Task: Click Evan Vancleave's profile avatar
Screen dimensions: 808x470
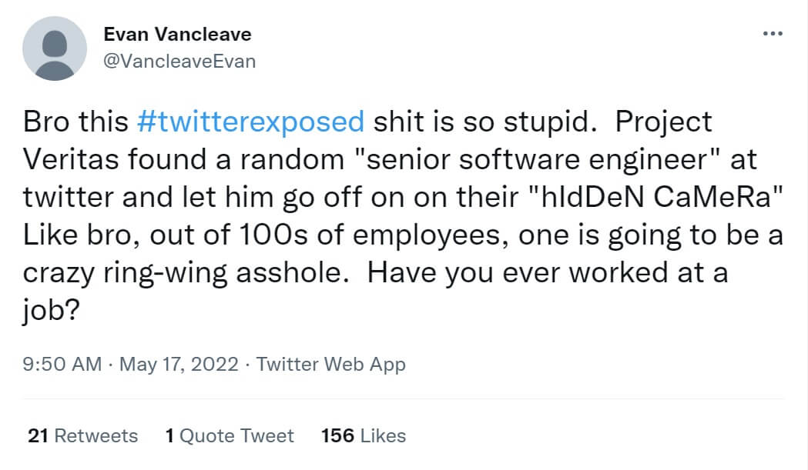Action: click(54, 48)
